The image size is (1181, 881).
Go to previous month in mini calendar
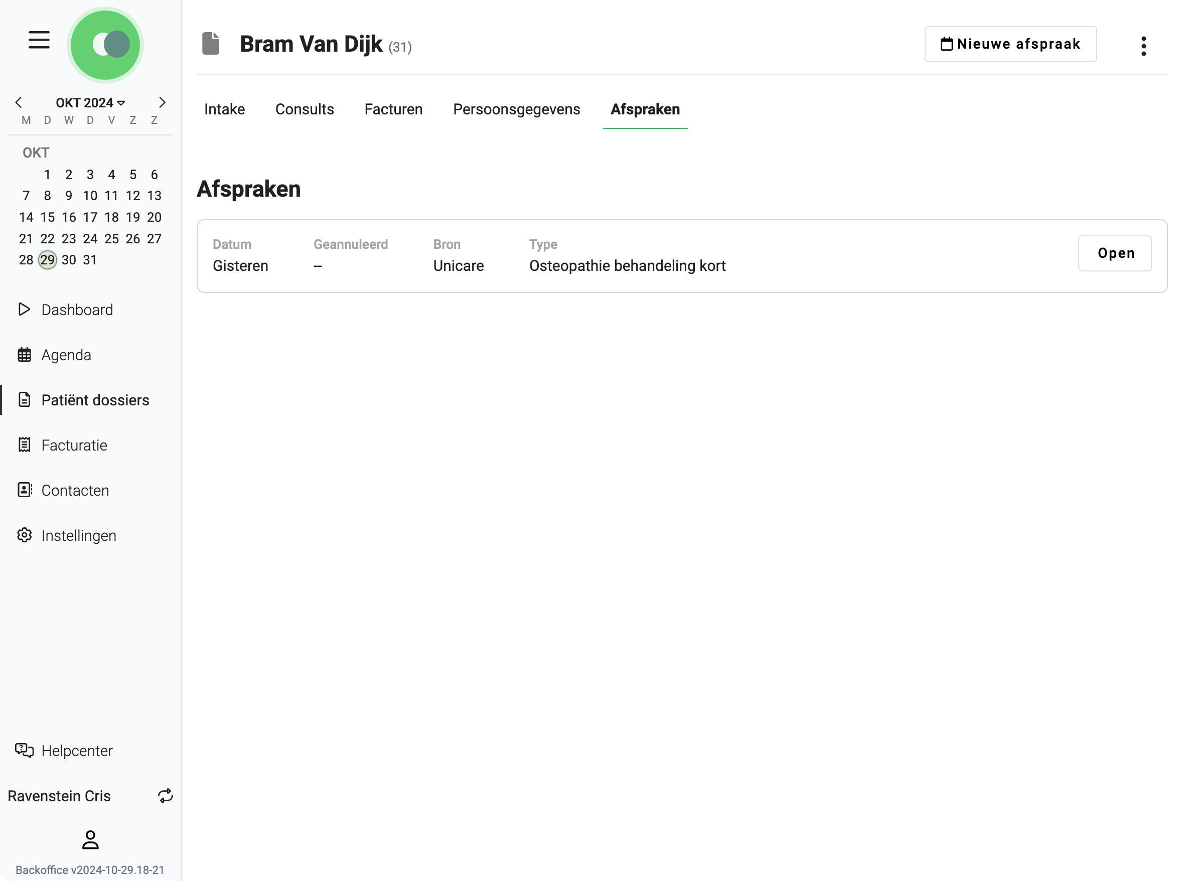click(19, 102)
